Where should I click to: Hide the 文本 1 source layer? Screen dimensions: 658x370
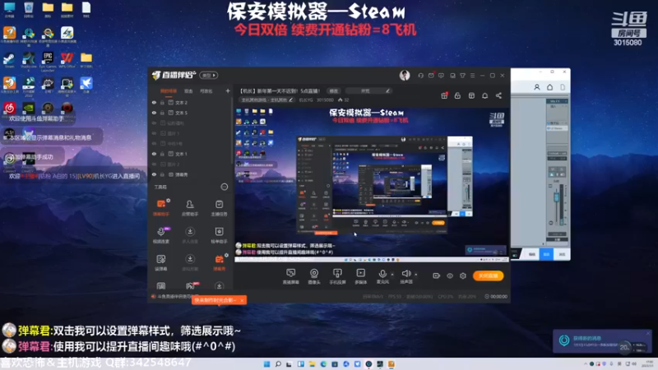pos(154,154)
